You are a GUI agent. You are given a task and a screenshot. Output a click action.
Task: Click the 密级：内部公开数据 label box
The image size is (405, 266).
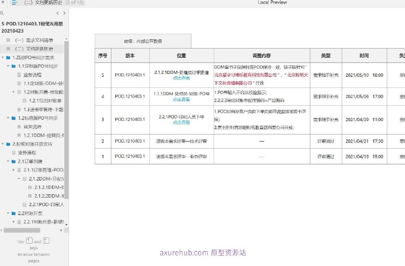[x=143, y=41]
